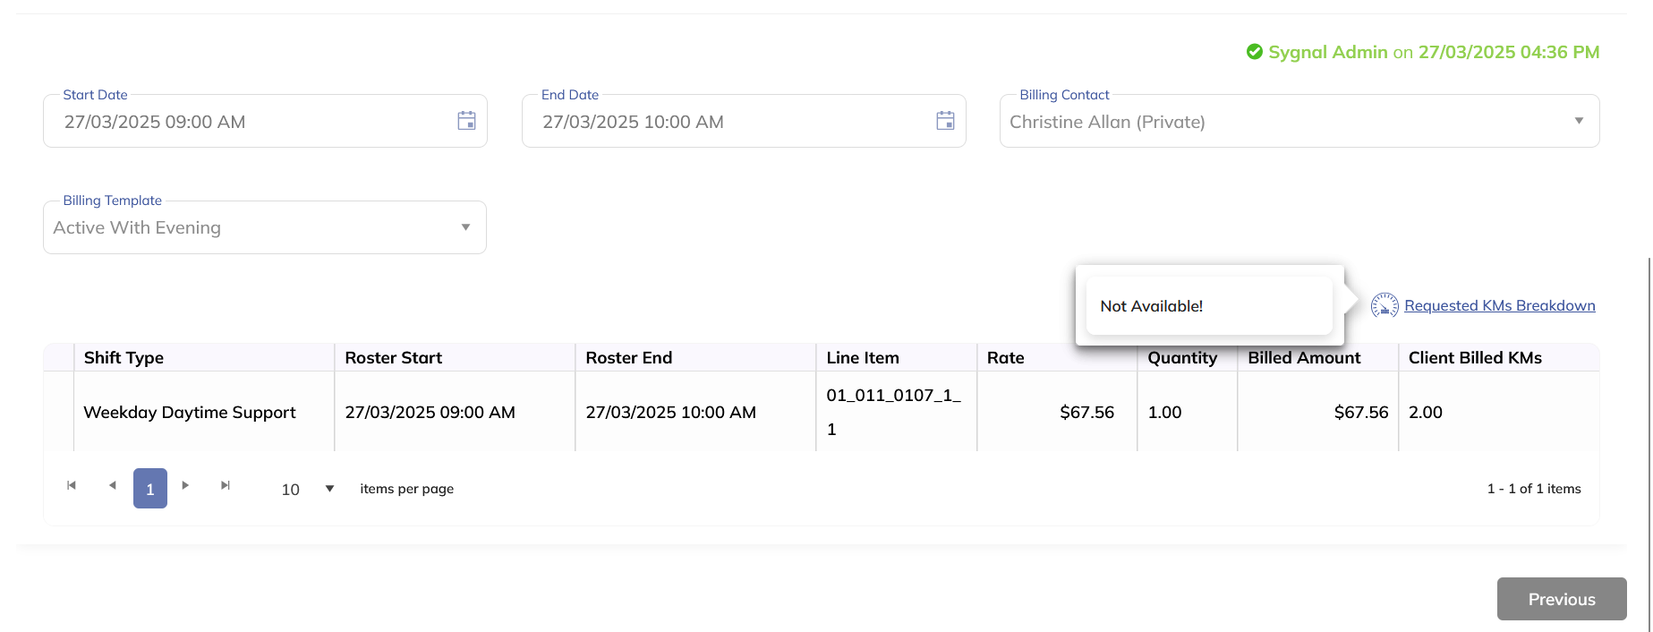Screen dimensions: 1653x632
Task: Go to the previous page arrow
Action: (112, 485)
